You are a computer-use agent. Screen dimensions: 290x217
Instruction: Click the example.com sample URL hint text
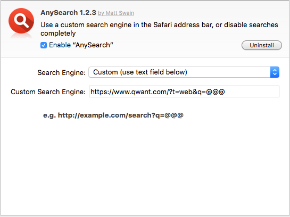121,115
